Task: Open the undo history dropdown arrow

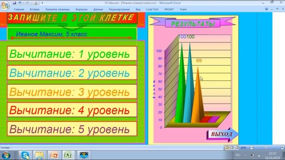Action: point(23,3)
